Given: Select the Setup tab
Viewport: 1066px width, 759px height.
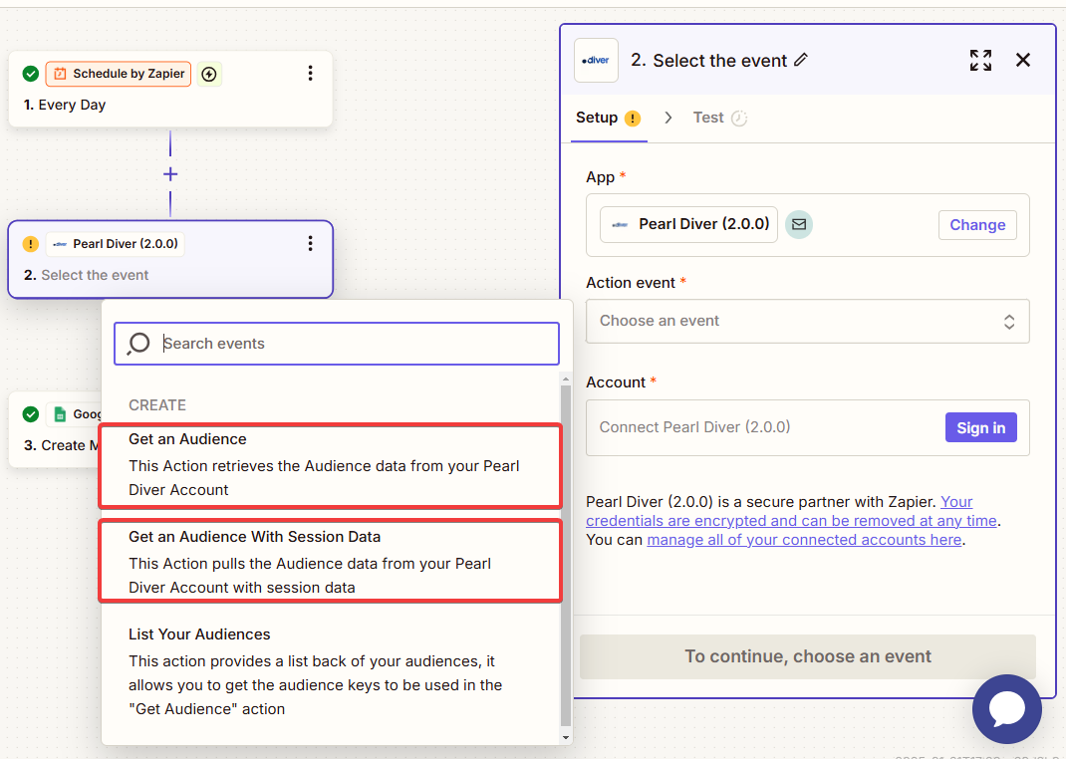Looking at the screenshot, I should (597, 118).
